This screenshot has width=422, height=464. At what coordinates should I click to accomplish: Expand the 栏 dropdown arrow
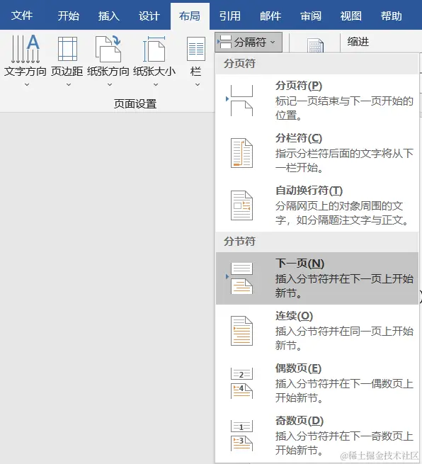[x=198, y=84]
